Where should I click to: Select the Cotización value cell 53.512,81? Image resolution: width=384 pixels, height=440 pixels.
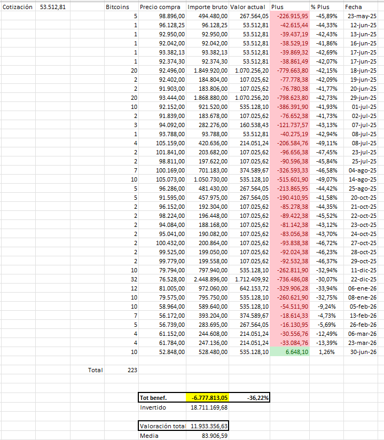click(53, 7)
